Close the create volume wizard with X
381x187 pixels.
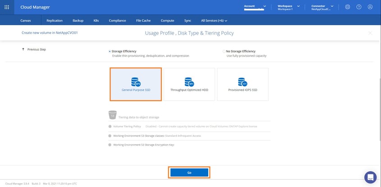(370, 33)
